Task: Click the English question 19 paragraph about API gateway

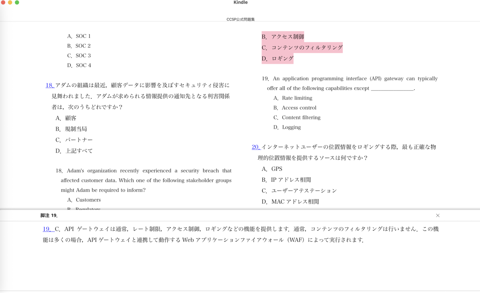Action: point(350,84)
